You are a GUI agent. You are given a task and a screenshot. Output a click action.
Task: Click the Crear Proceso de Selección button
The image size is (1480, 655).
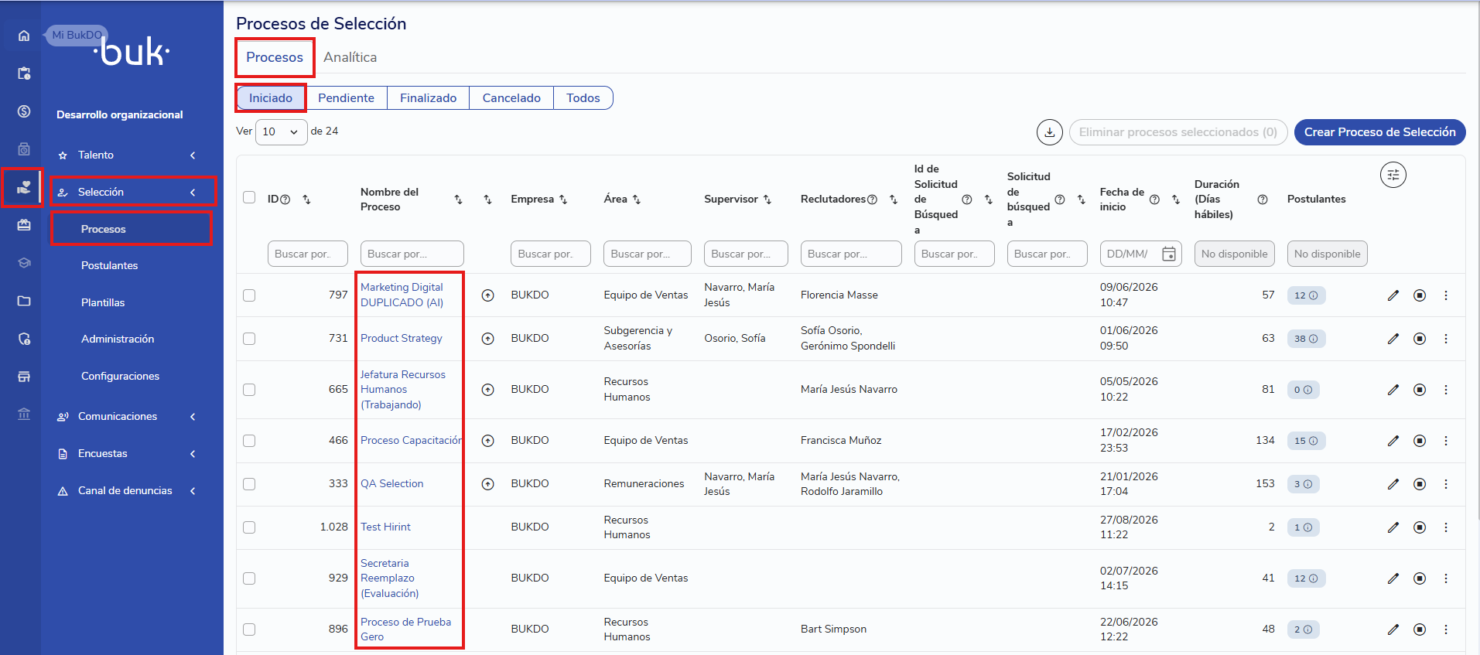click(1379, 132)
